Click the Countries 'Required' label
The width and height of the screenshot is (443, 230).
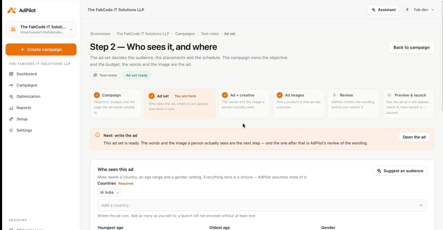pyautogui.click(x=126, y=183)
